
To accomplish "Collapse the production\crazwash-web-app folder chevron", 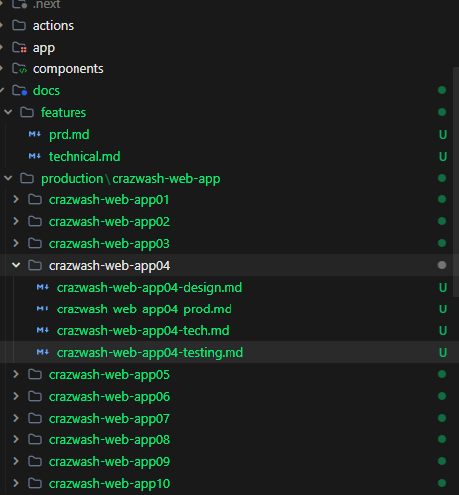I will [8, 178].
